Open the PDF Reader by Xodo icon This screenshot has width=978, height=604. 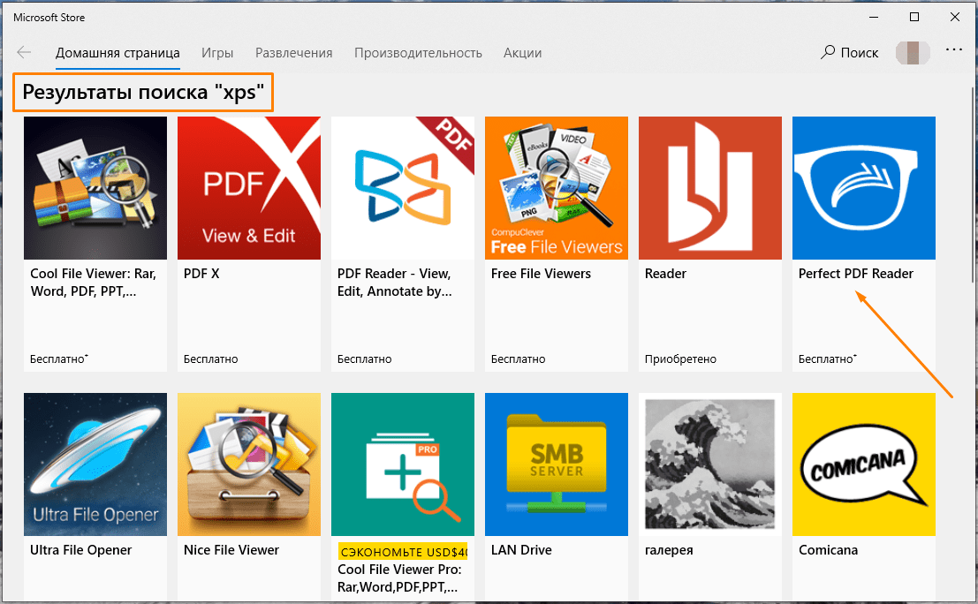pyautogui.click(x=403, y=187)
